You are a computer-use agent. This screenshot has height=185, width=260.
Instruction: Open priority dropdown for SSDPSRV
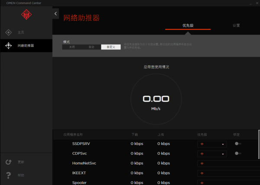[212, 144]
